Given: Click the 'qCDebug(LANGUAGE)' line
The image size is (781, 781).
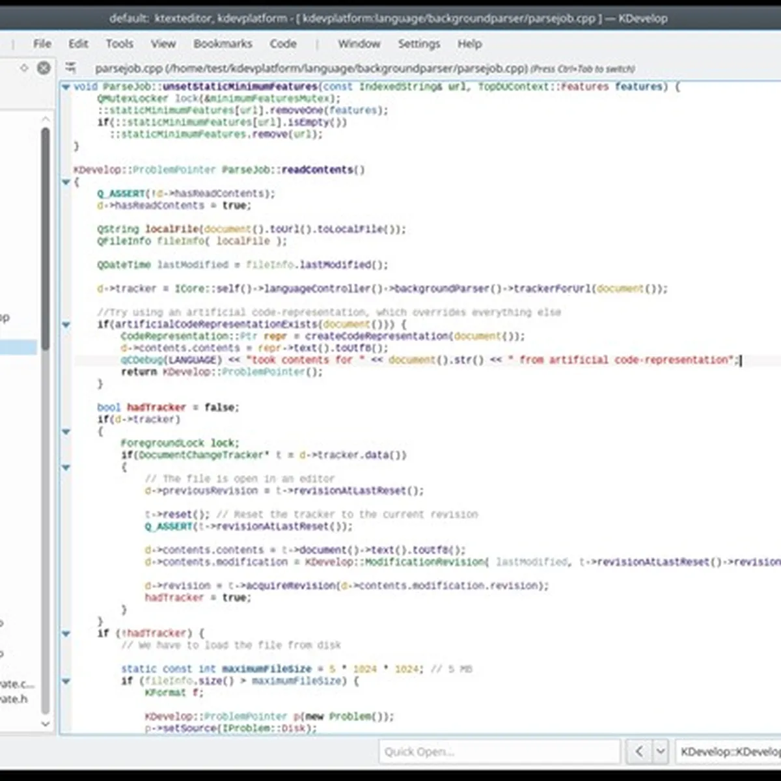Looking at the screenshot, I should click(x=430, y=360).
